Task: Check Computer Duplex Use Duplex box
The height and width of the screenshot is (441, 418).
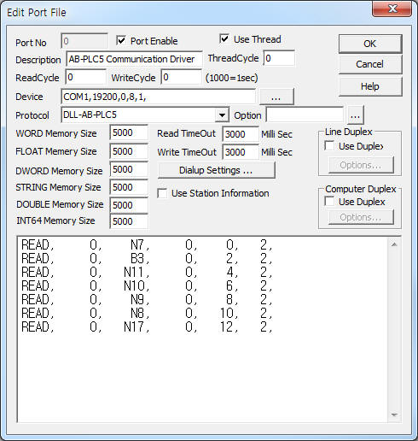Action: (329, 202)
